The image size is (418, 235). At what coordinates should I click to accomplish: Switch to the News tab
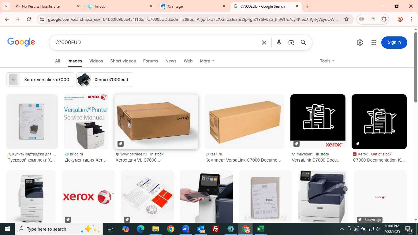point(171,61)
